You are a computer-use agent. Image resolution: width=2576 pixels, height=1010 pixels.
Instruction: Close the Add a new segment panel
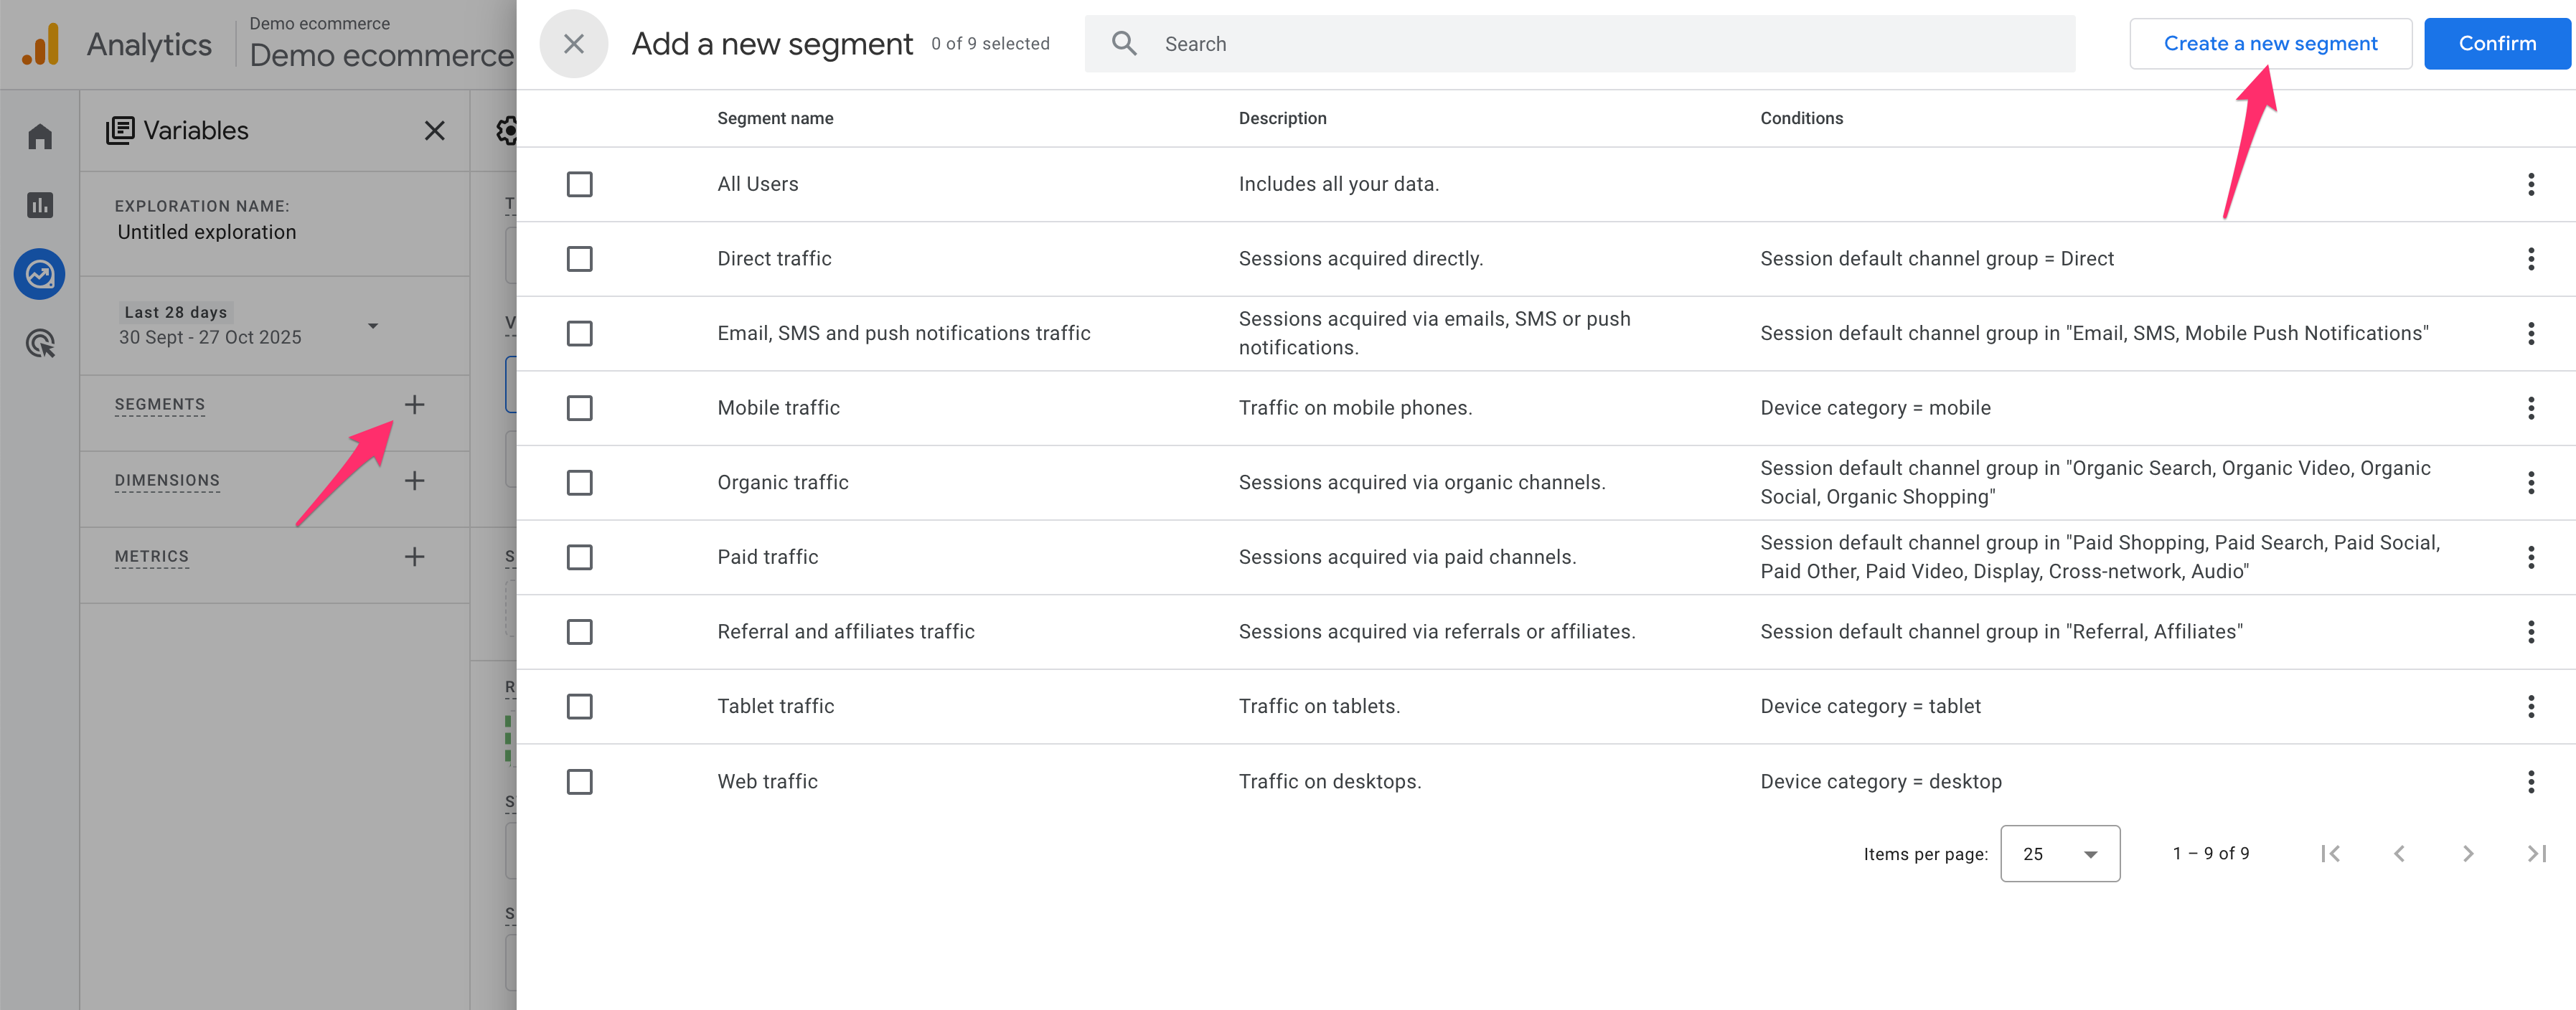tap(573, 44)
